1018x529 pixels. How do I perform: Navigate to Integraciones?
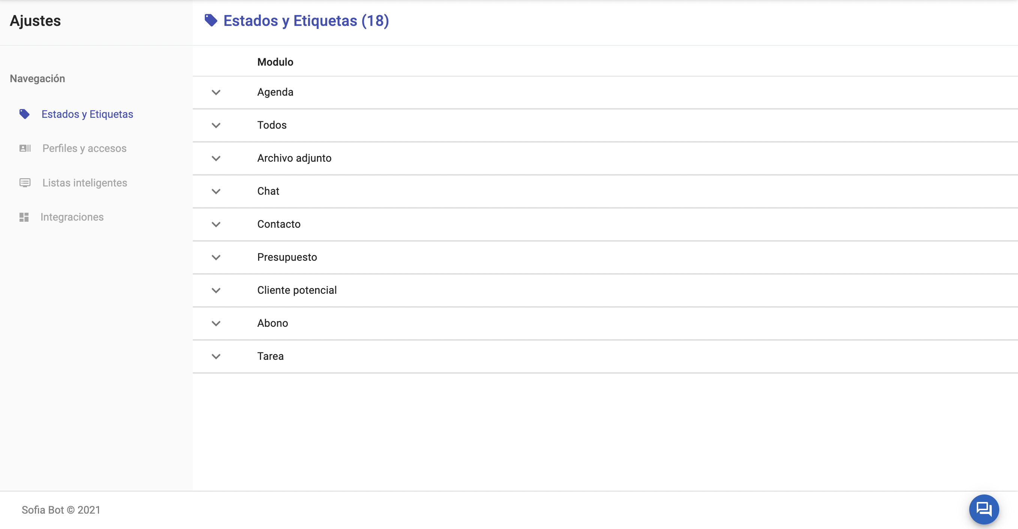coord(72,217)
